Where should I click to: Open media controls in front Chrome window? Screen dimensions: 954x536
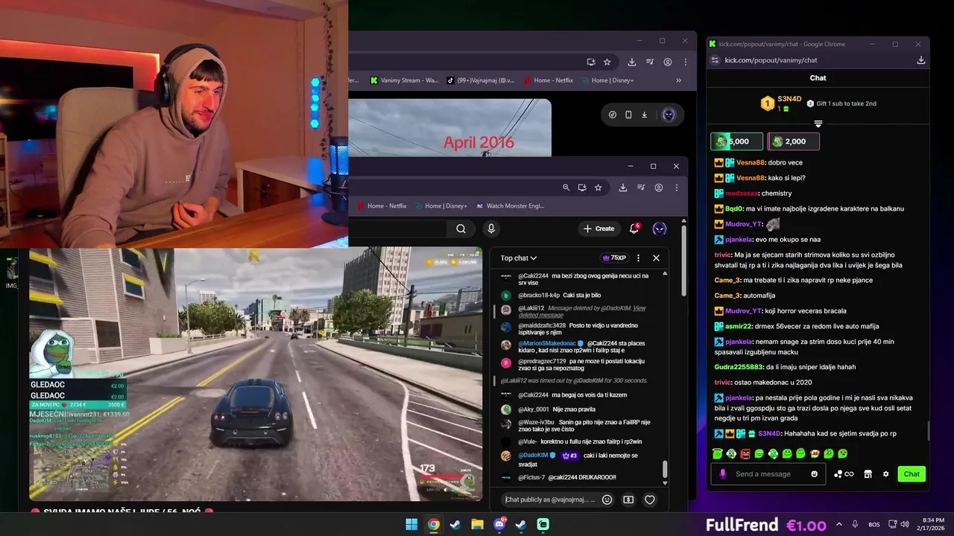click(641, 188)
